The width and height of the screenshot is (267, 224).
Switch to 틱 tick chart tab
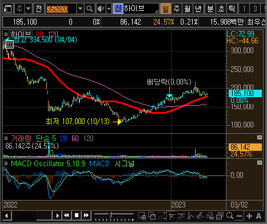[x=232, y=9]
